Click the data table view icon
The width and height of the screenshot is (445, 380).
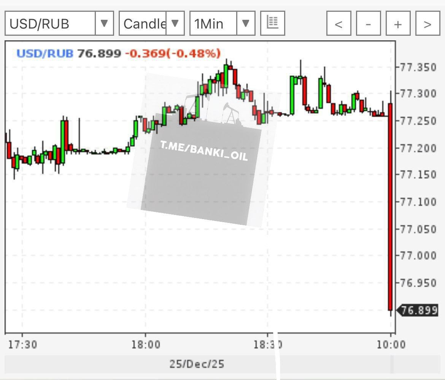point(272,23)
